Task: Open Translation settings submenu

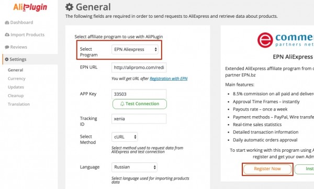Action: [19, 104]
